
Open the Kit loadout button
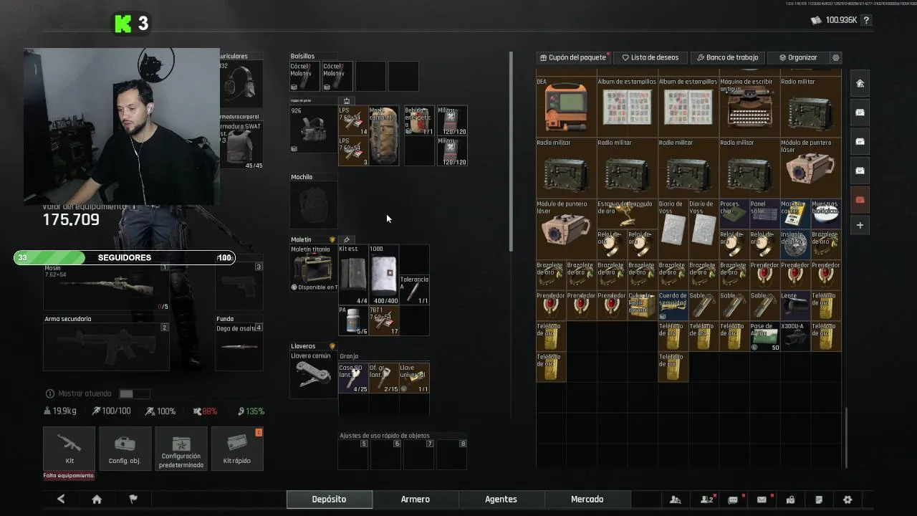(69, 449)
